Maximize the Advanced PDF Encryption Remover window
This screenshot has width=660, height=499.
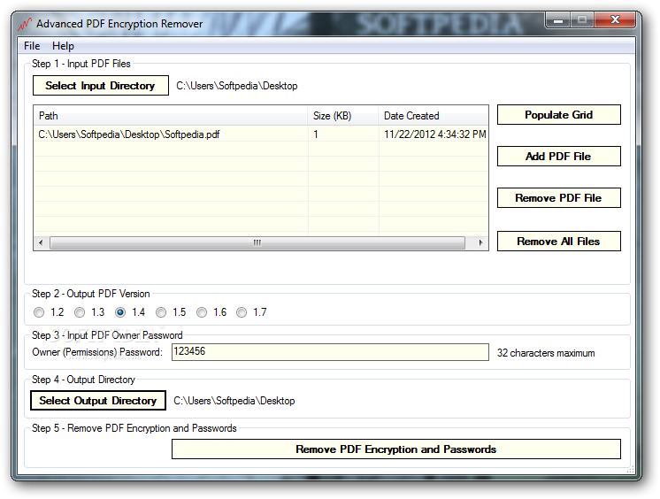click(x=582, y=20)
